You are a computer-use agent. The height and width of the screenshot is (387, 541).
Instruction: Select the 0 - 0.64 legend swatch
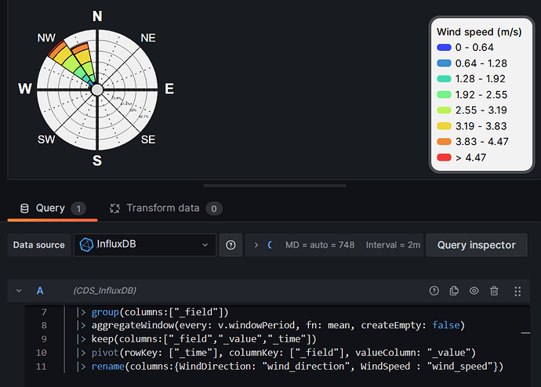point(444,48)
